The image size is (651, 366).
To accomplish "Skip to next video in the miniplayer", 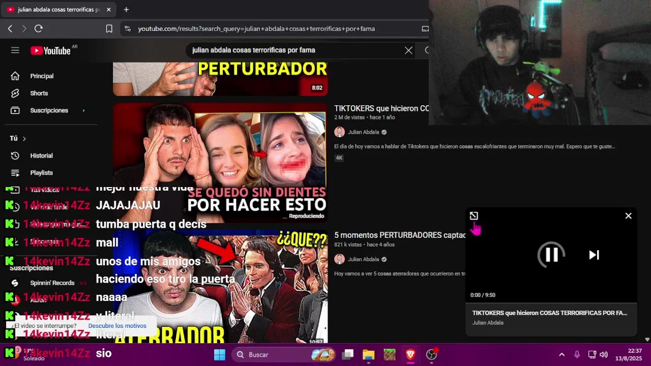I will (x=594, y=255).
